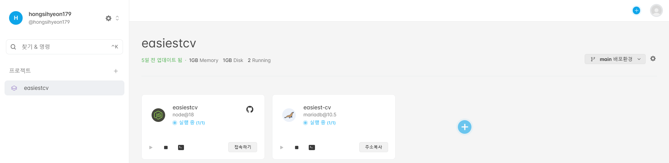
Task: Open the GitHub icon on easiestcv card
Action: 250,109
